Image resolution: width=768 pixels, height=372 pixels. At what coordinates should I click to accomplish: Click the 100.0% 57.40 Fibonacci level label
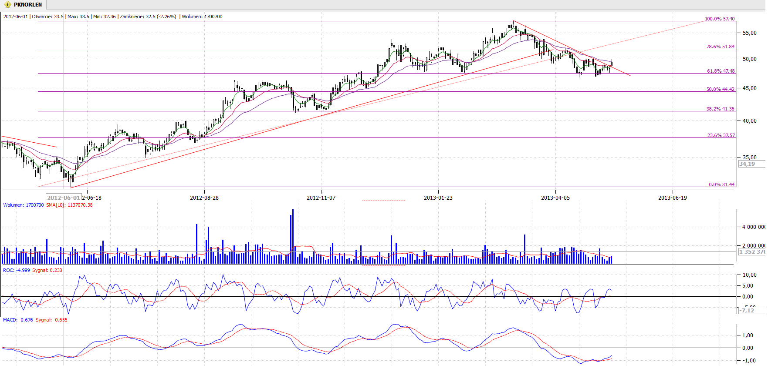720,19
